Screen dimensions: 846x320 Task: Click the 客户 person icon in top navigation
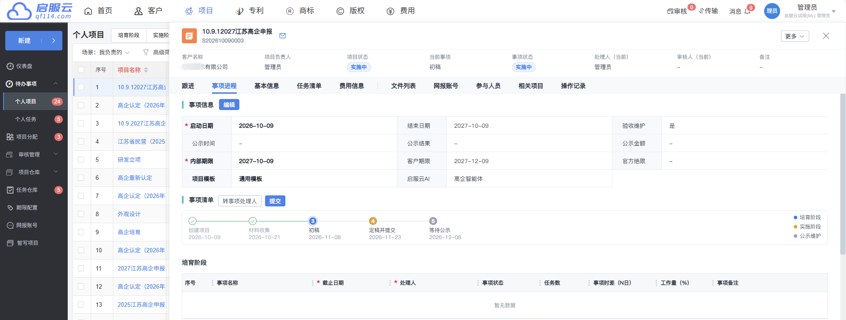tap(138, 11)
